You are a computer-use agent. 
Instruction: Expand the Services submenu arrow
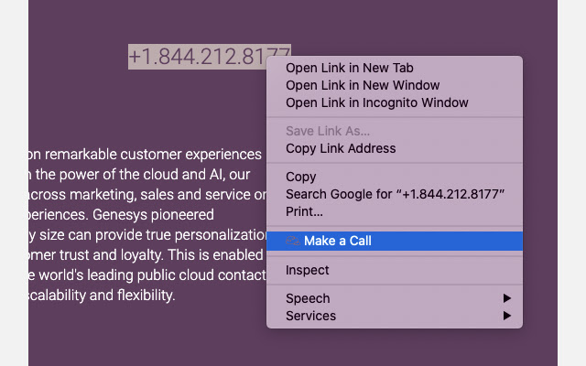coord(507,316)
